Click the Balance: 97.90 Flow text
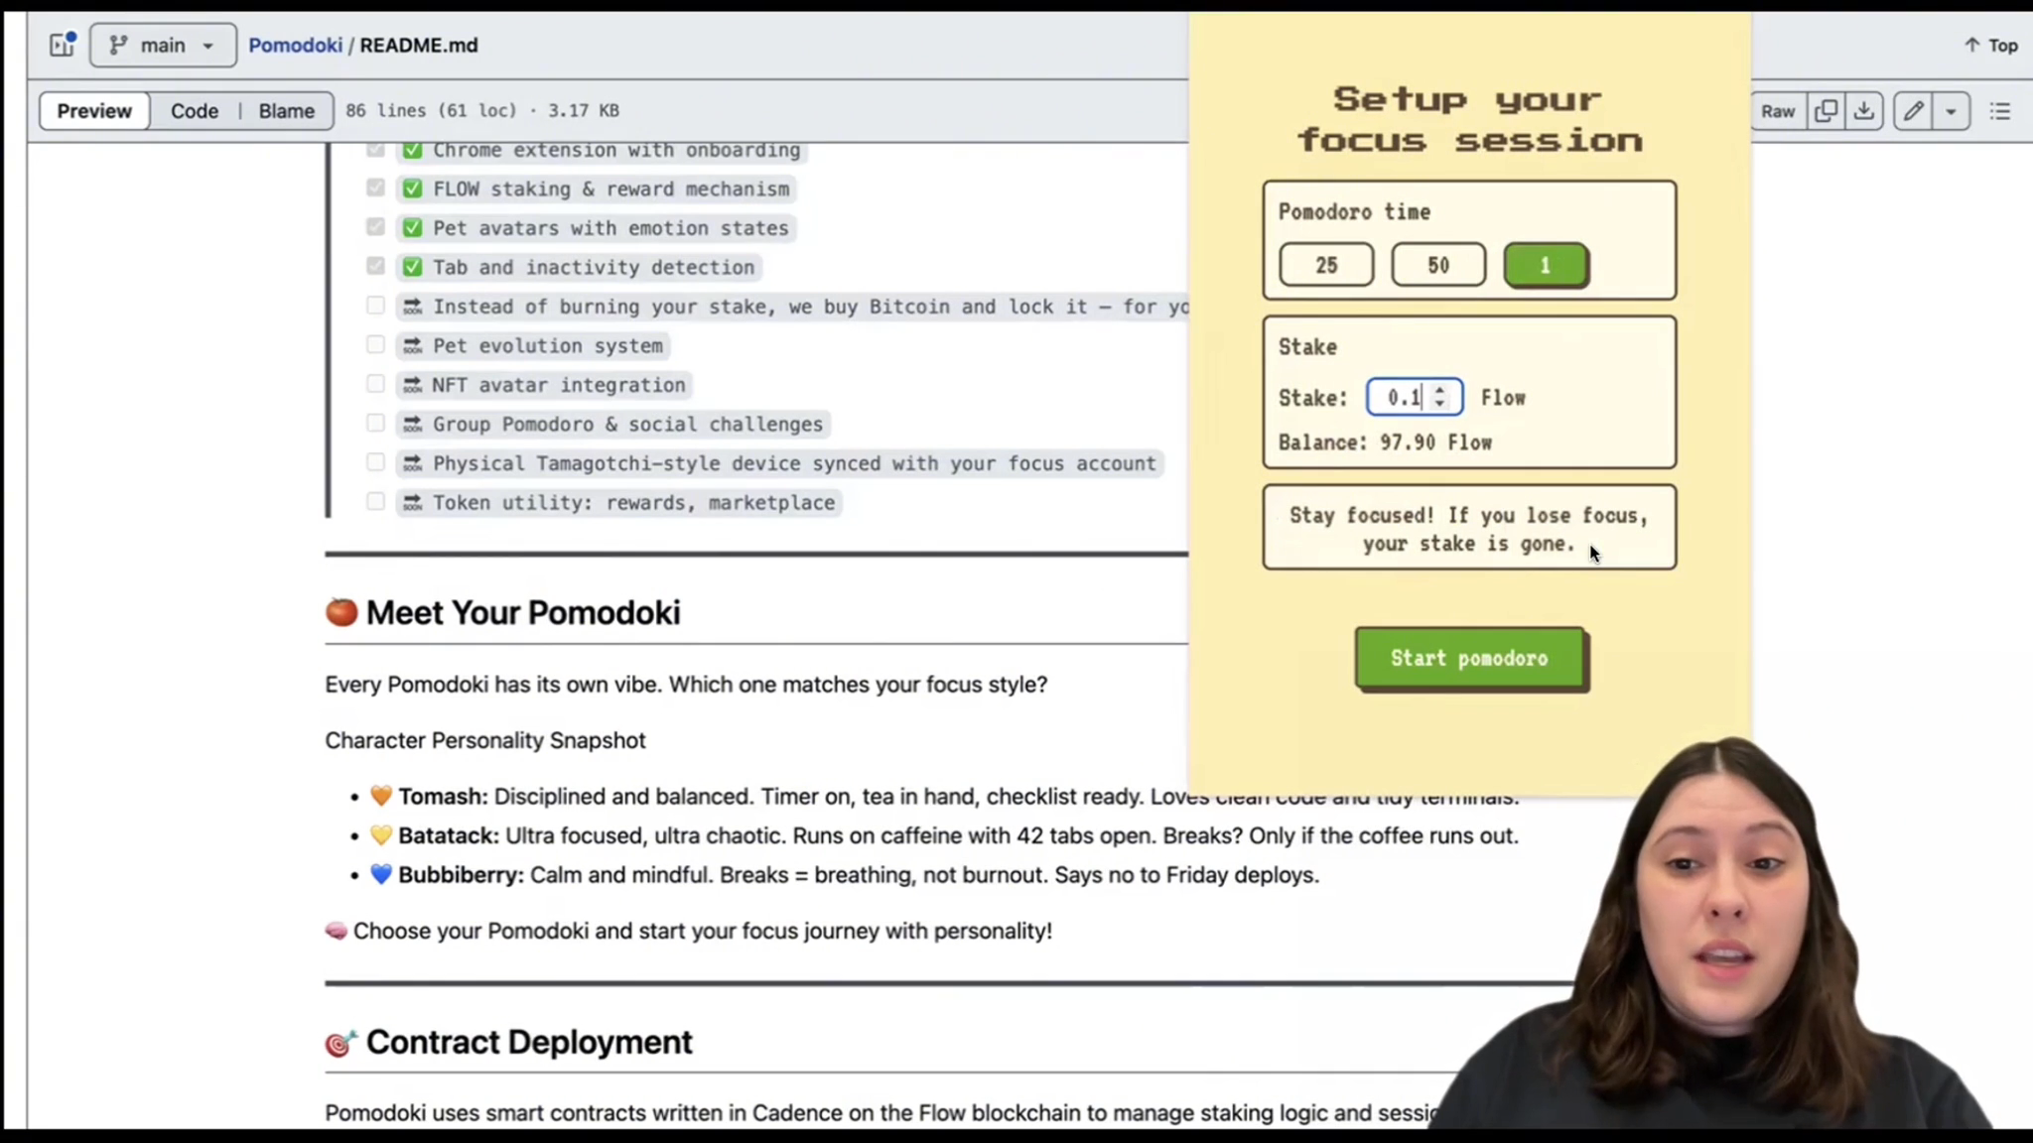This screenshot has height=1143, width=2033. coord(1385,443)
